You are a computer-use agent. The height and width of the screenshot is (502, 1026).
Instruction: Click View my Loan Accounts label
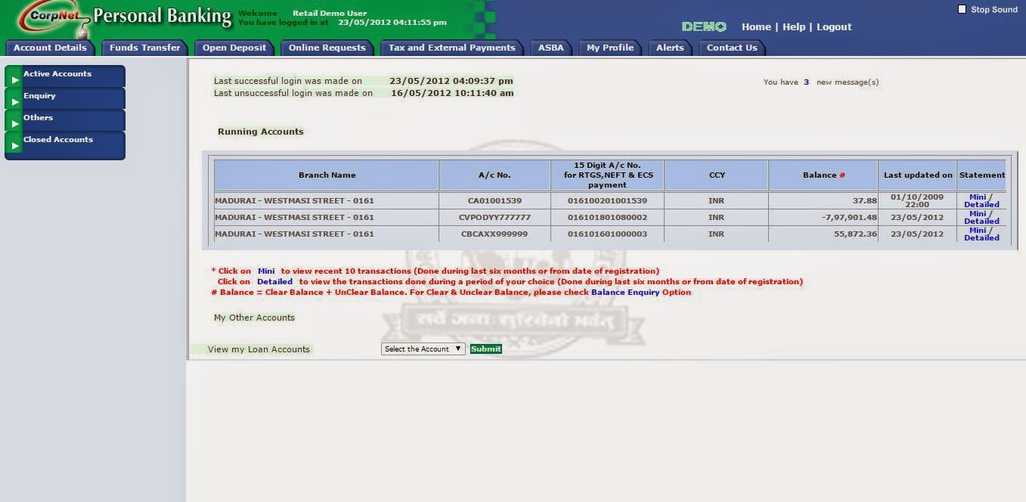pyautogui.click(x=259, y=349)
